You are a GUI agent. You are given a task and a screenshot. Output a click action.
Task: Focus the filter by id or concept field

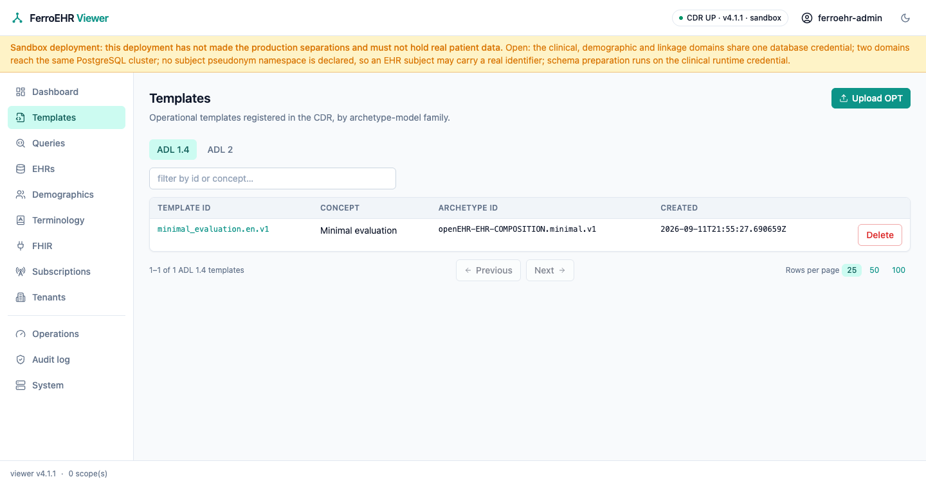[273, 178]
